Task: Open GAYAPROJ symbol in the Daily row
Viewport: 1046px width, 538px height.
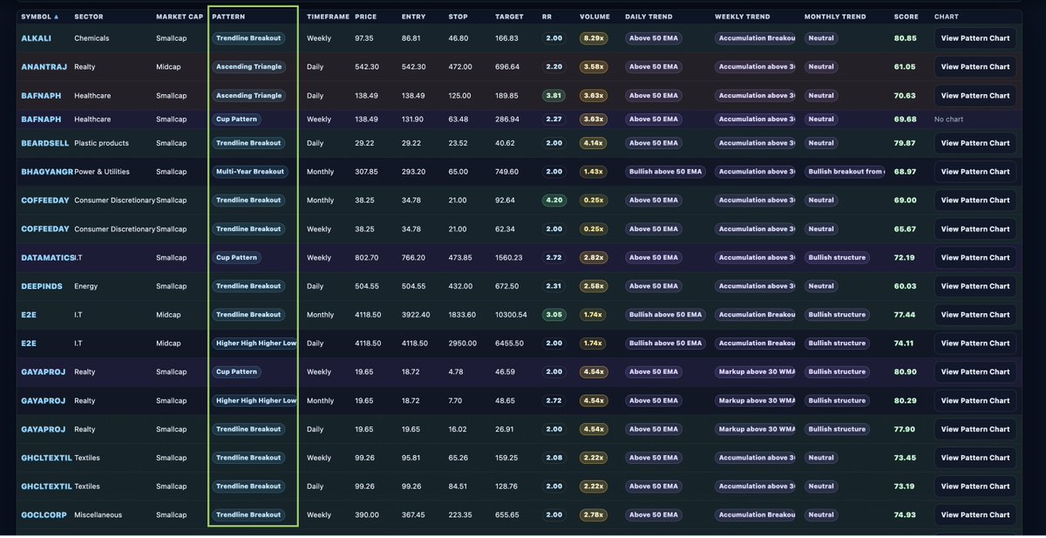Action: (x=43, y=429)
